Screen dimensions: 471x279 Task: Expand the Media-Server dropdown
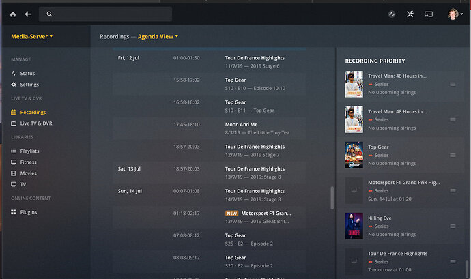(x=32, y=36)
